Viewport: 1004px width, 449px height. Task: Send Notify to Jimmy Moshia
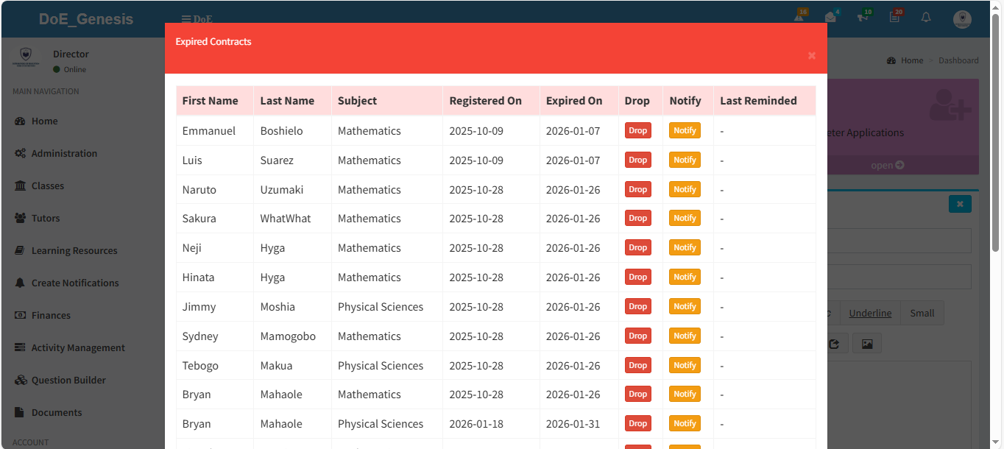(684, 306)
